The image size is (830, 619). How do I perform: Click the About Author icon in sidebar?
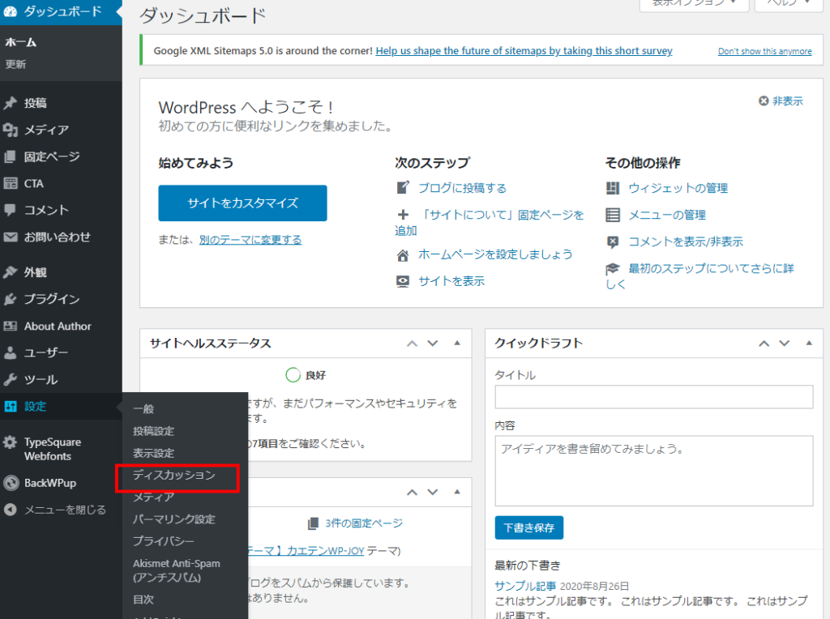[x=10, y=326]
